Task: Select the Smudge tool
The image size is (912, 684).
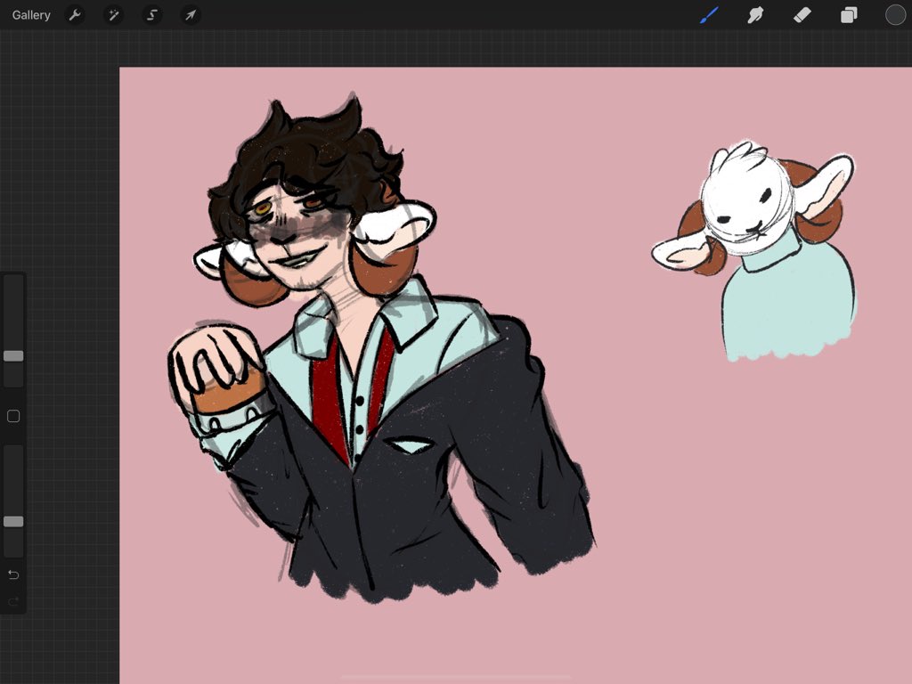Action: pos(755,15)
